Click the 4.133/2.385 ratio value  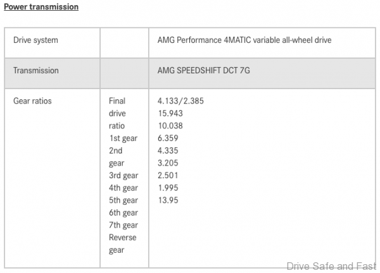pyautogui.click(x=180, y=100)
